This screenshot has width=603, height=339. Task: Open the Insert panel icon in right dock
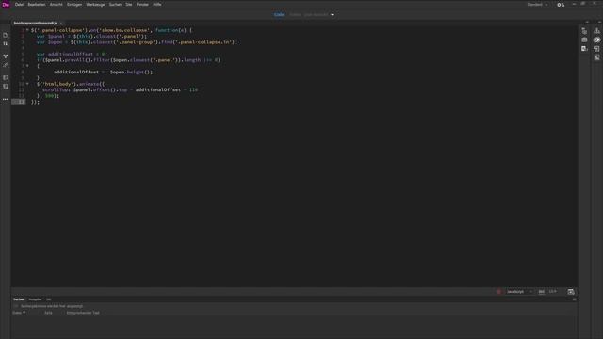coord(584,40)
